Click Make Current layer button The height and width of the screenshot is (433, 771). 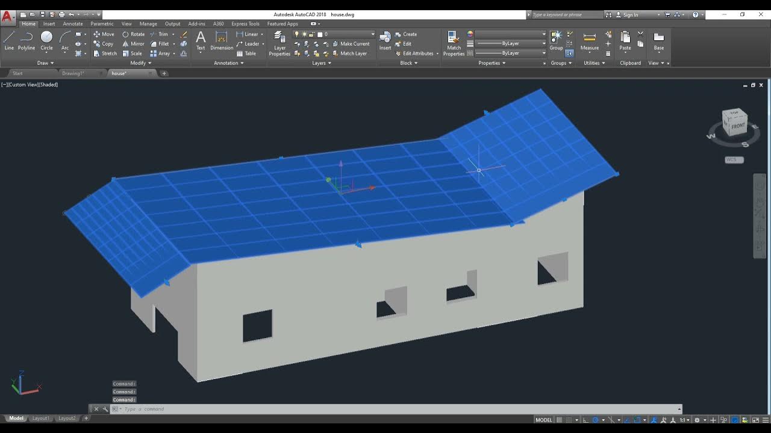(351, 44)
